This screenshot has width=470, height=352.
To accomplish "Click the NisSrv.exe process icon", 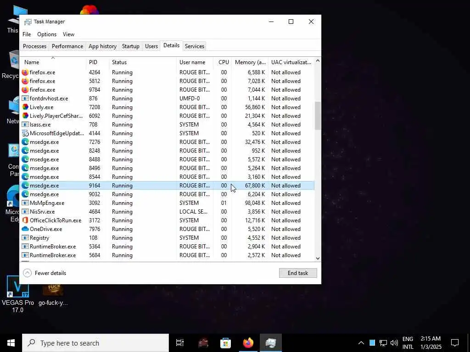I will [x=25, y=212].
